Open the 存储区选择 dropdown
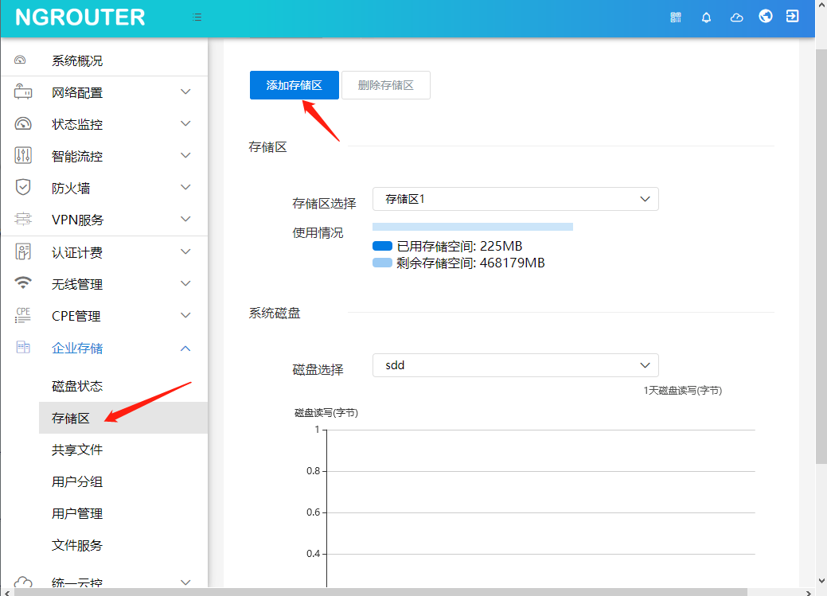 515,199
